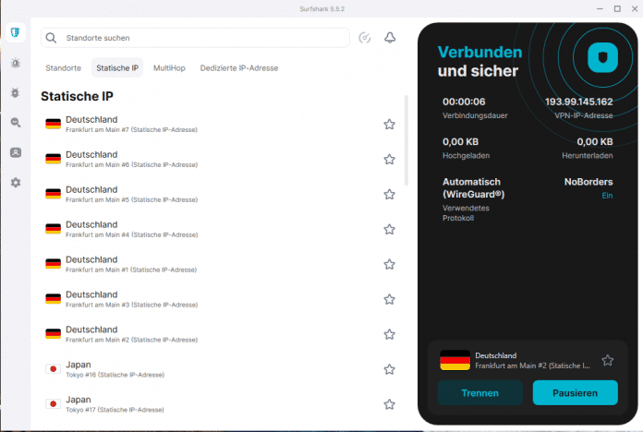Close the Surfshark window

(x=635, y=8)
